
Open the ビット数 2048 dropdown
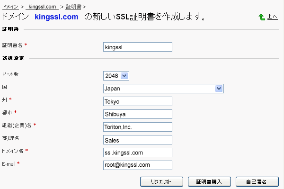click(x=116, y=76)
